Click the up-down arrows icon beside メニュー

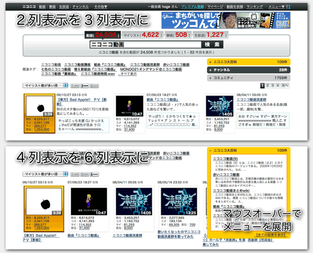[x=288, y=7]
